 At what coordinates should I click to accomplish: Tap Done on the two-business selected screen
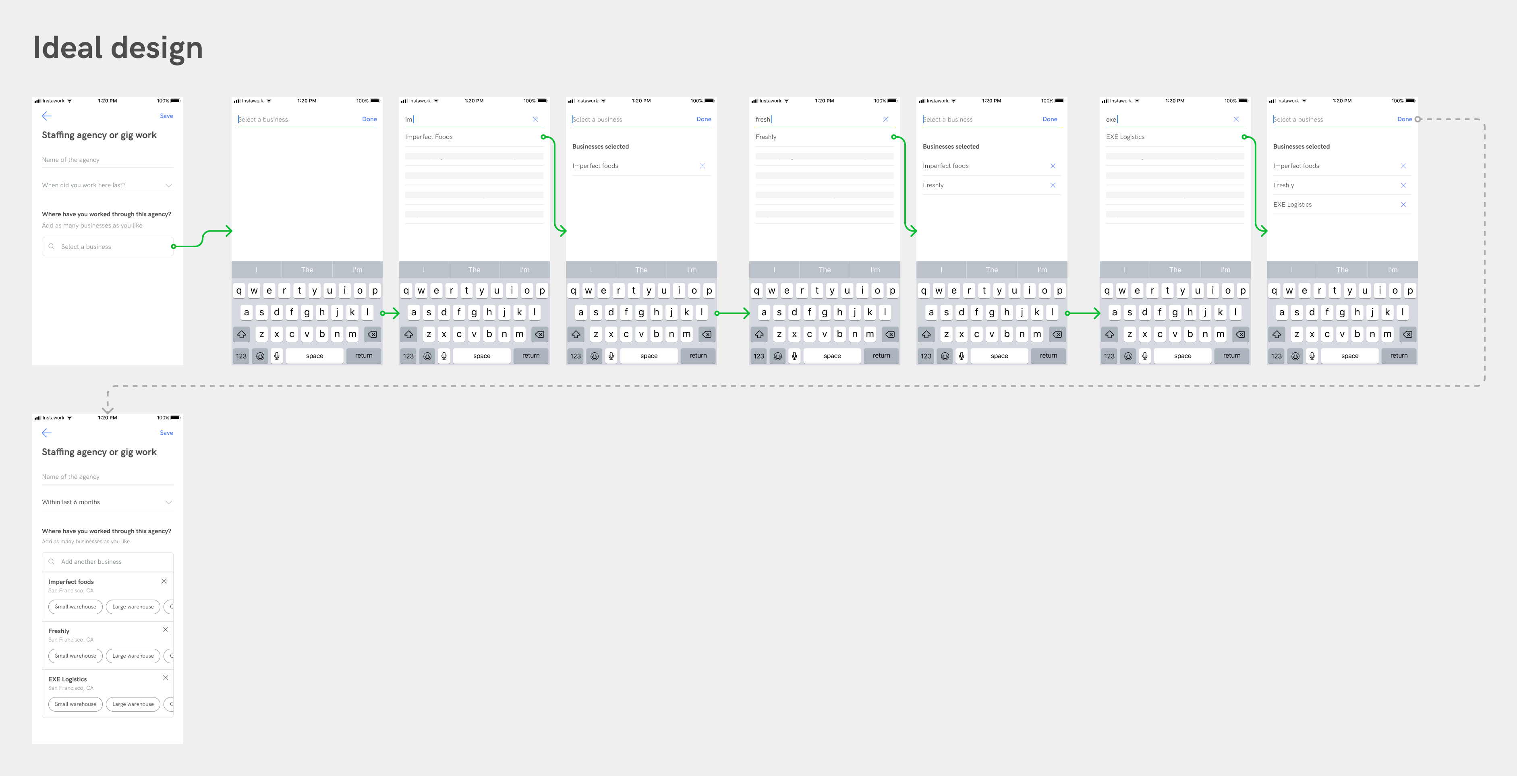pos(1049,119)
